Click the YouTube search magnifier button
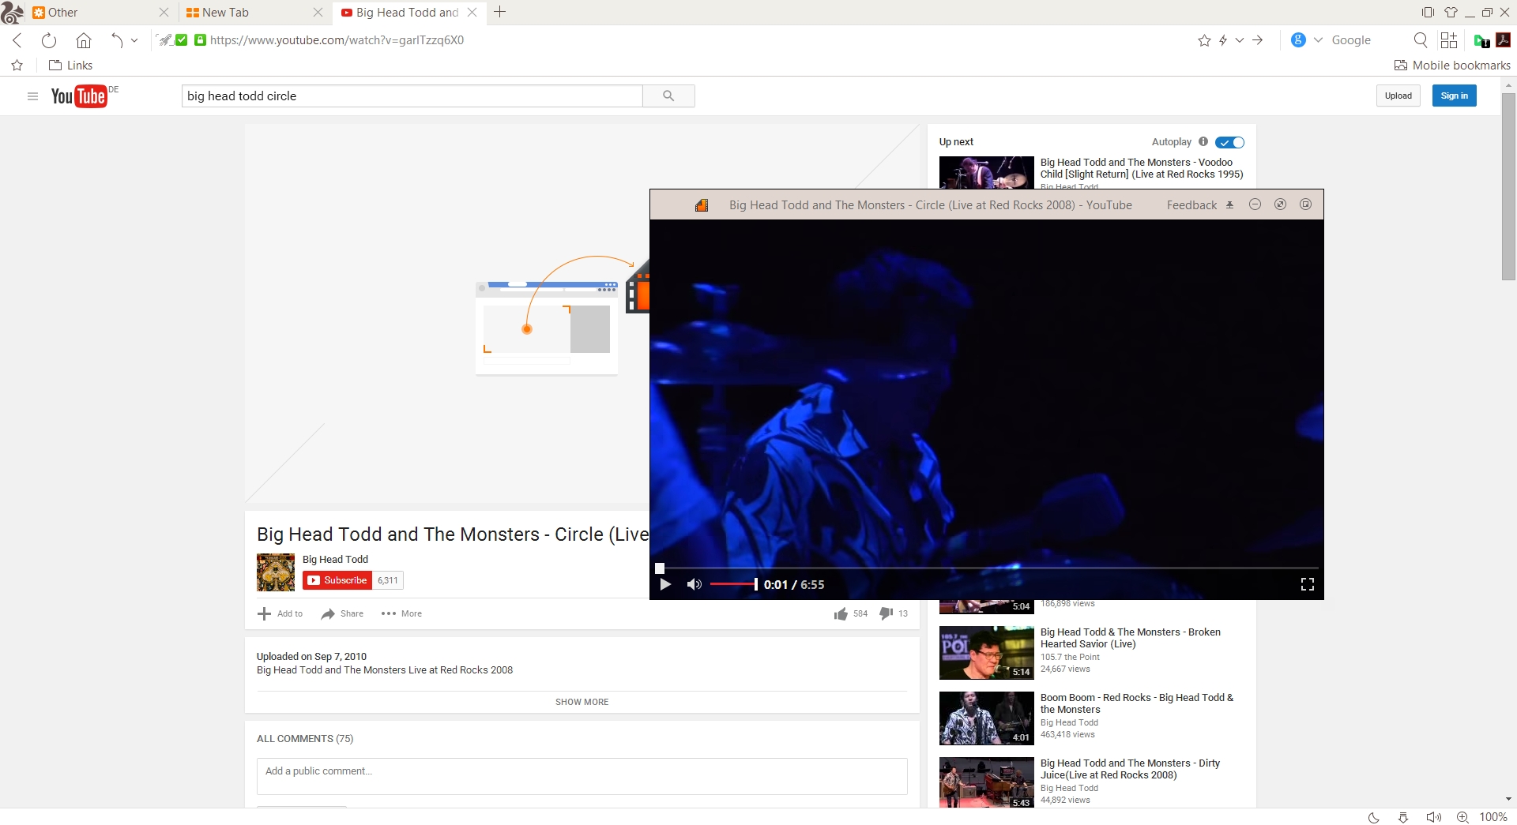 pyautogui.click(x=668, y=96)
